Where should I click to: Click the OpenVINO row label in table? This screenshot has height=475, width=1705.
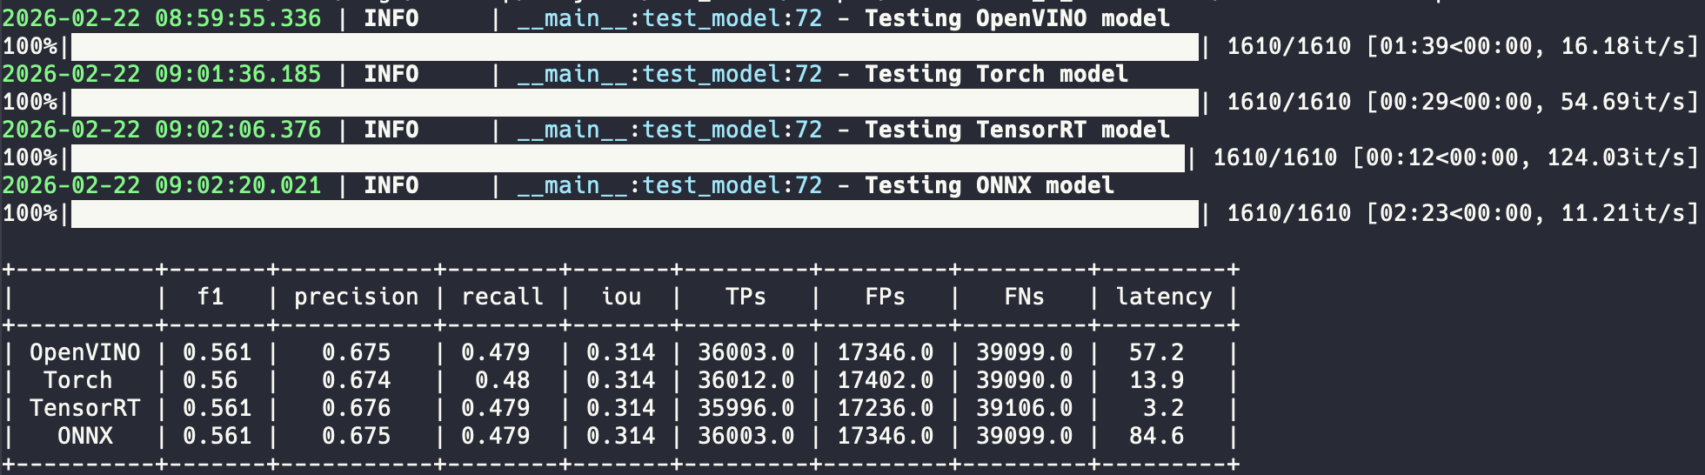85,352
